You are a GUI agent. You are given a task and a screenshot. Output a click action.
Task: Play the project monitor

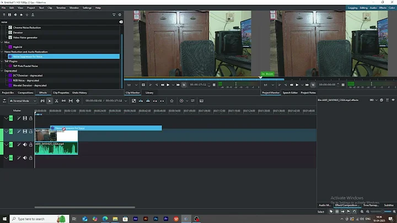pos(297,85)
